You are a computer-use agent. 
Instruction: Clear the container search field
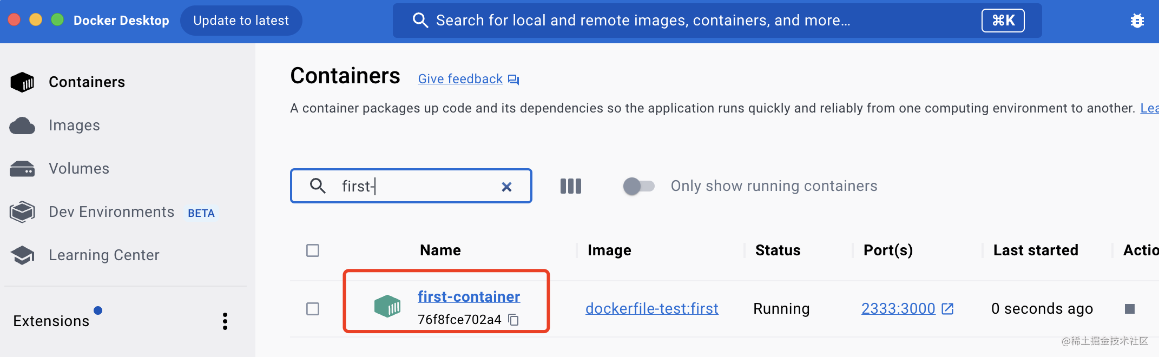pyautogui.click(x=506, y=187)
